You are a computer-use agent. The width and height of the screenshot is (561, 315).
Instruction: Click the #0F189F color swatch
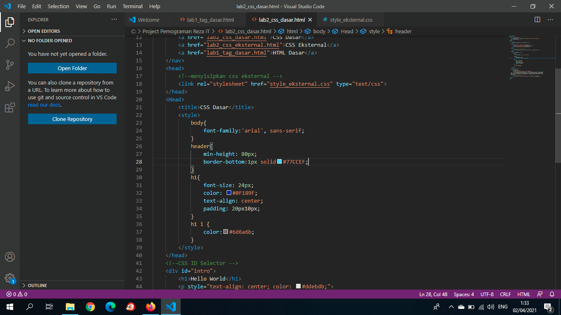click(229, 193)
